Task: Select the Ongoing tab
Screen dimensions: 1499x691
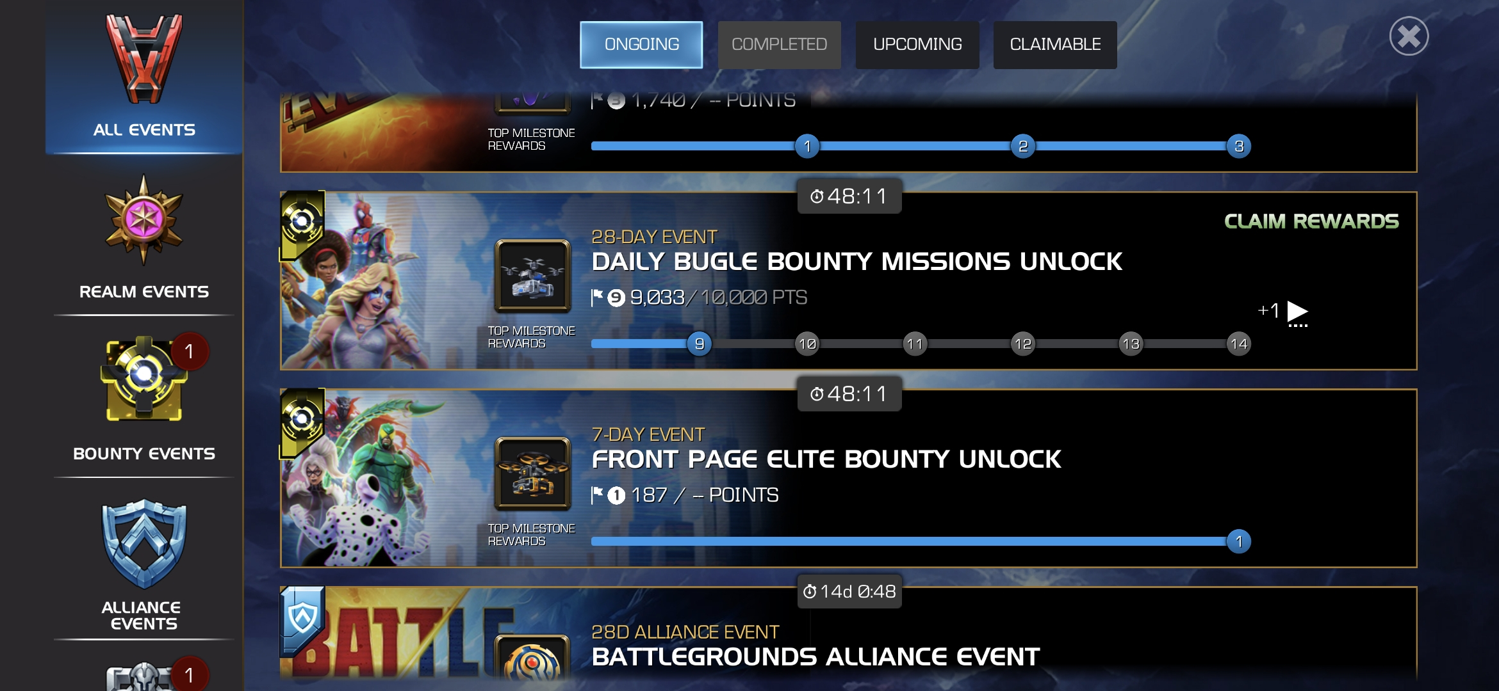Action: point(641,45)
